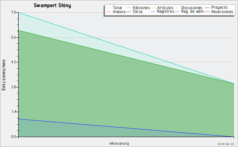Click the Reversiones legend label

pos(222,12)
